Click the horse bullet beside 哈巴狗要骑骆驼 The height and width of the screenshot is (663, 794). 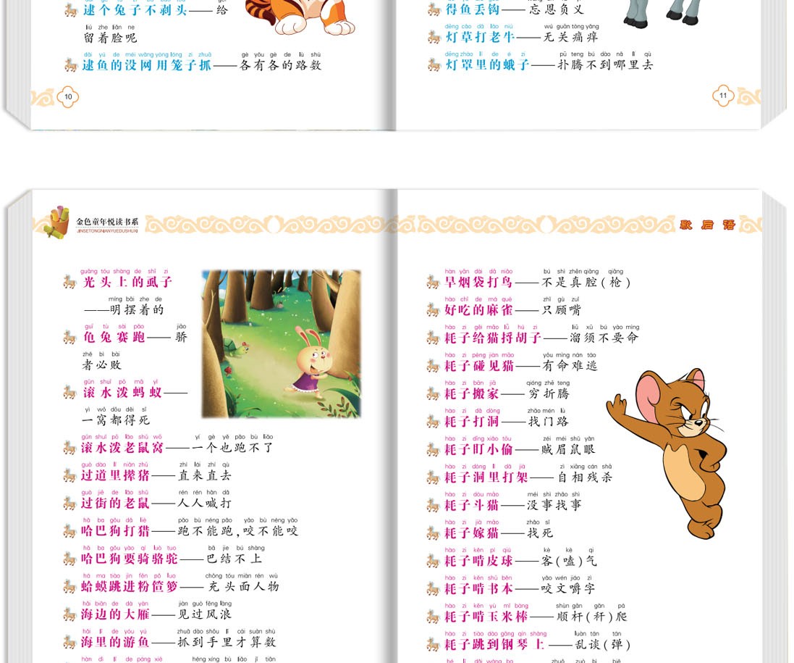point(70,559)
